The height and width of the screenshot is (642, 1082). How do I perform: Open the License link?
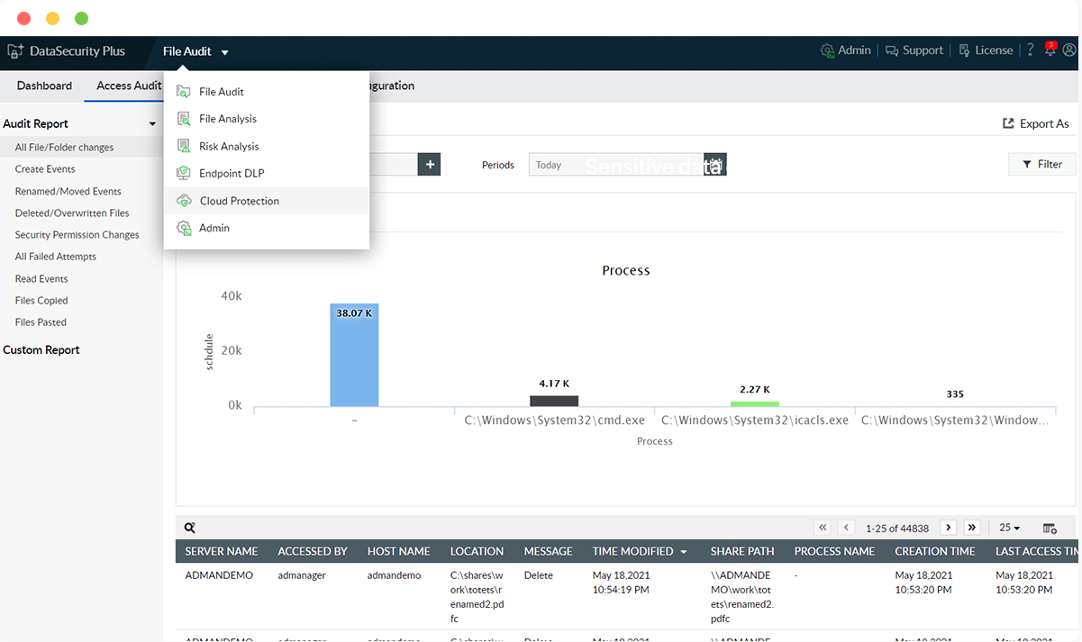(x=986, y=50)
